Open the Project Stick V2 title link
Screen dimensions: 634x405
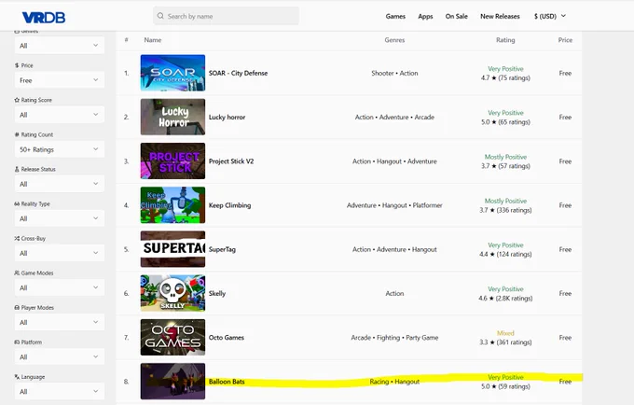click(231, 161)
